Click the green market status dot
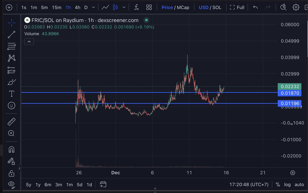This screenshot has height=193, width=308. (146, 20)
